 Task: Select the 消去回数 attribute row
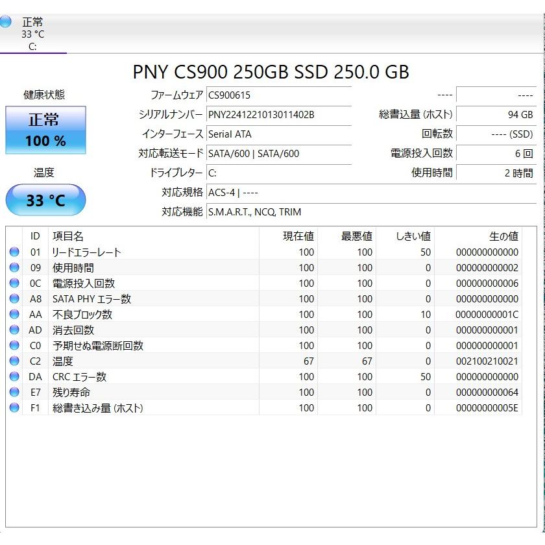pyautogui.click(x=264, y=330)
